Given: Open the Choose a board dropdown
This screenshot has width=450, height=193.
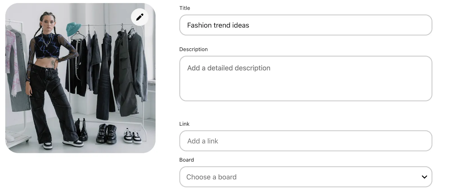Looking at the screenshot, I should [x=306, y=177].
